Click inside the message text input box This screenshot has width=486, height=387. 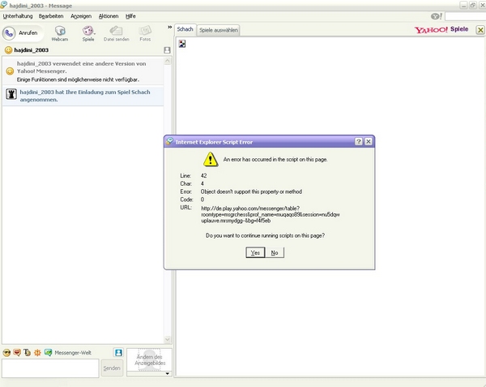pyautogui.click(x=50, y=368)
